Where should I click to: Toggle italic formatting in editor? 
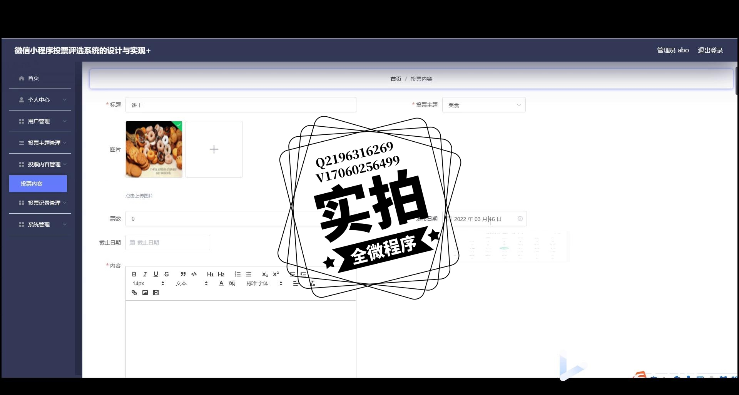click(x=145, y=274)
